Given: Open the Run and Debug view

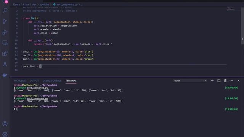Looking at the screenshot, I should pos(5,32).
